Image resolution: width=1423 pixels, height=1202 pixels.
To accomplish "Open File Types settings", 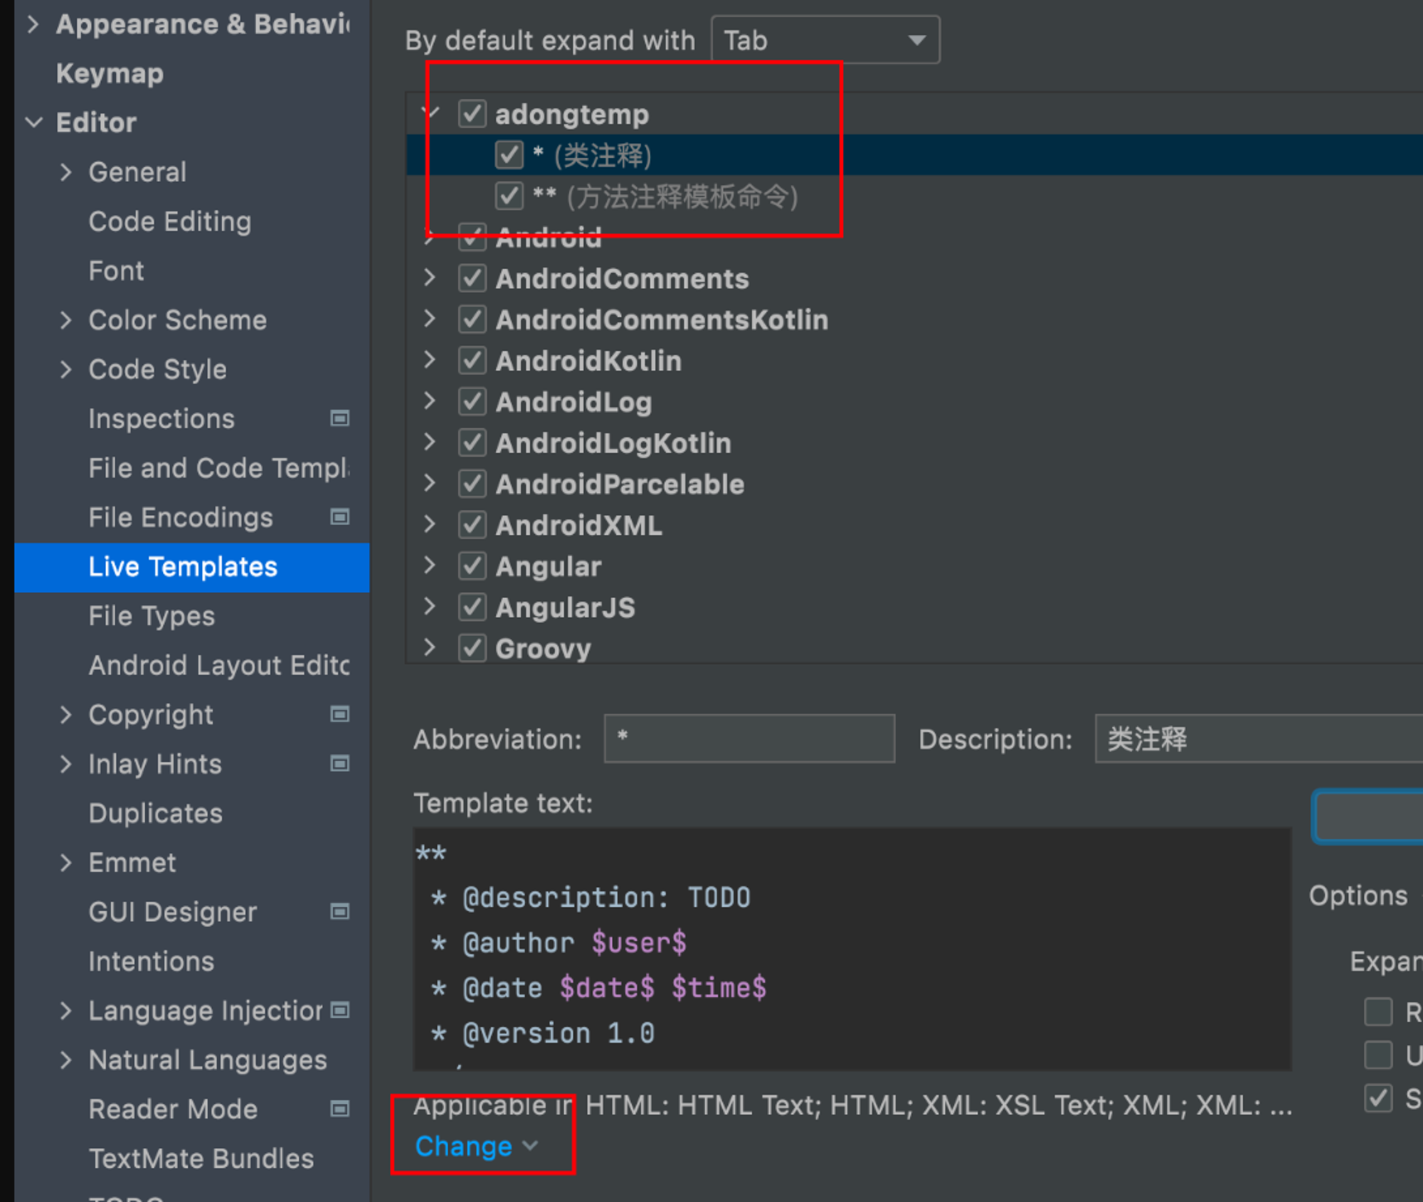I will pyautogui.click(x=152, y=616).
